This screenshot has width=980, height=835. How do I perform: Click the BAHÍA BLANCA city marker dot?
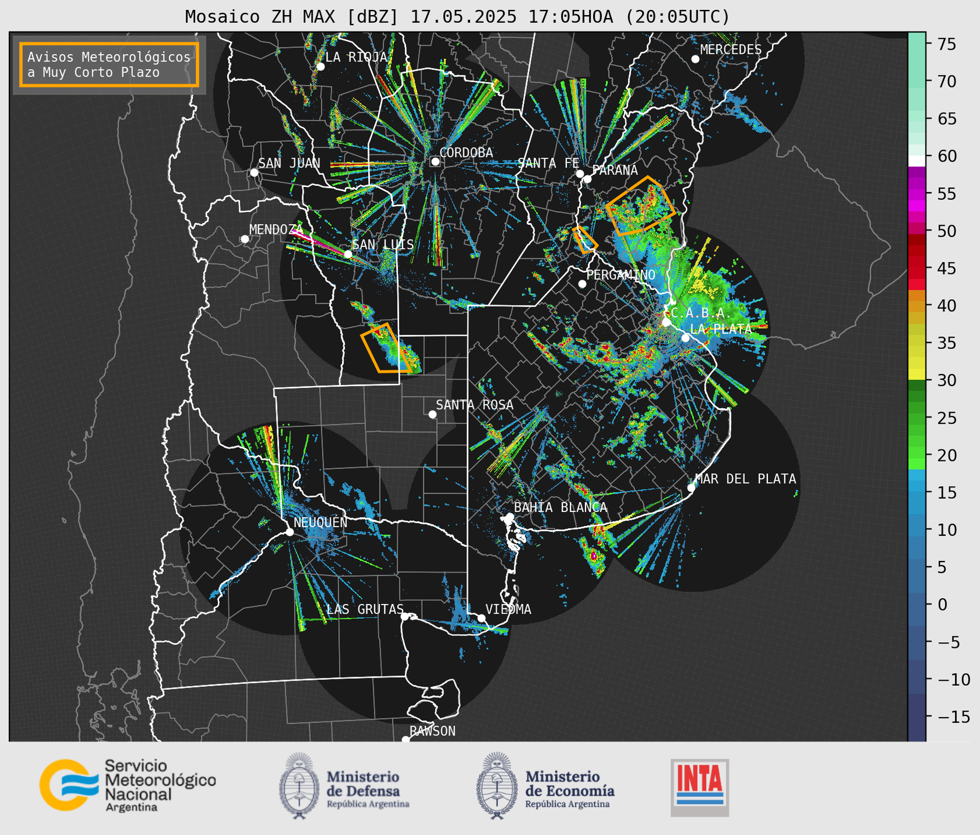pos(509,517)
